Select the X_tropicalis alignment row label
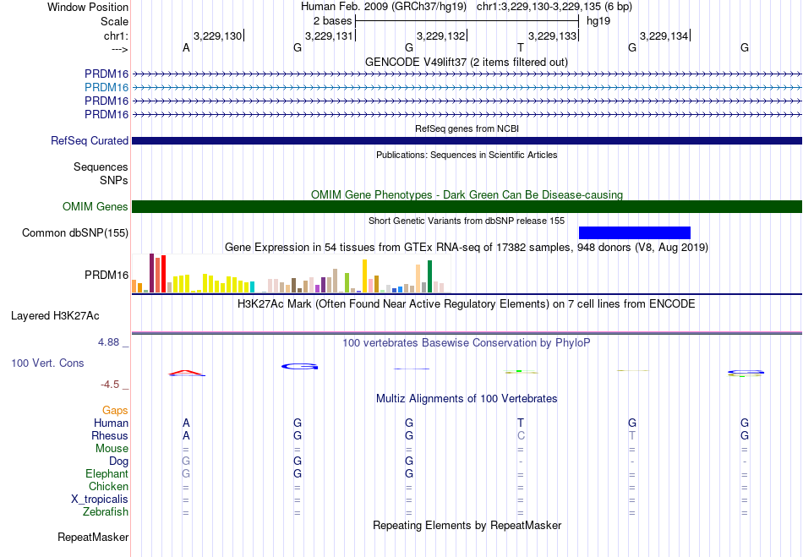This screenshot has width=803, height=557. (100, 500)
